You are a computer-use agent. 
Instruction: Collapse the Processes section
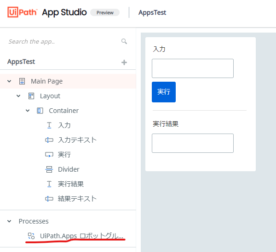tap(9, 221)
